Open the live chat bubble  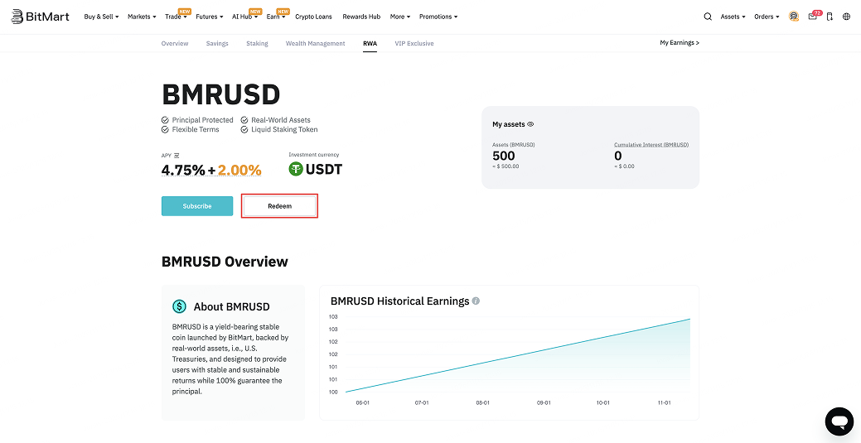click(x=839, y=421)
